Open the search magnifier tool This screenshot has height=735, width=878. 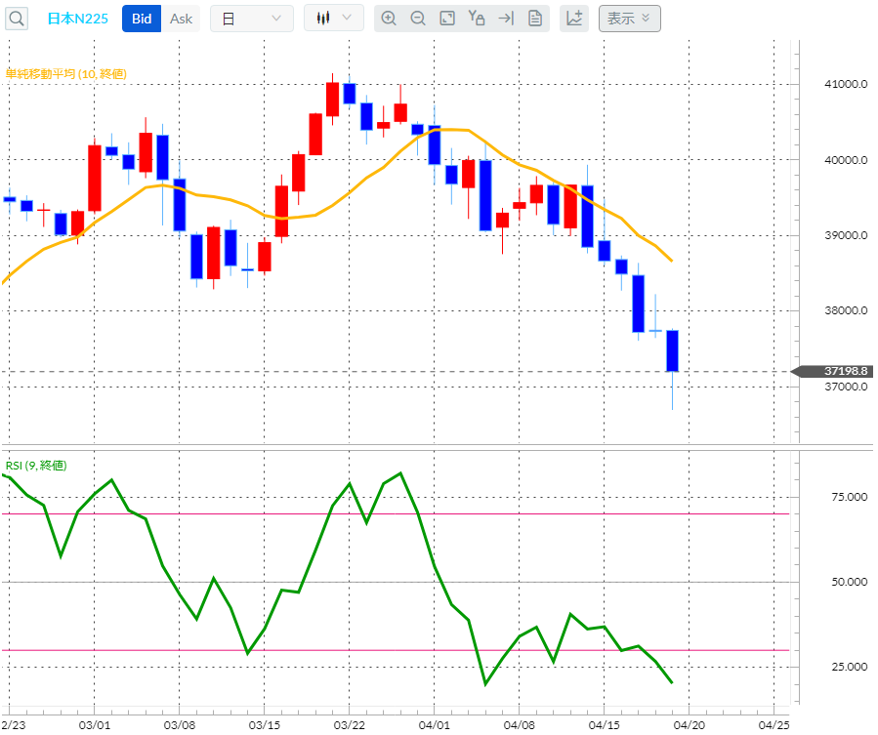click(x=16, y=18)
